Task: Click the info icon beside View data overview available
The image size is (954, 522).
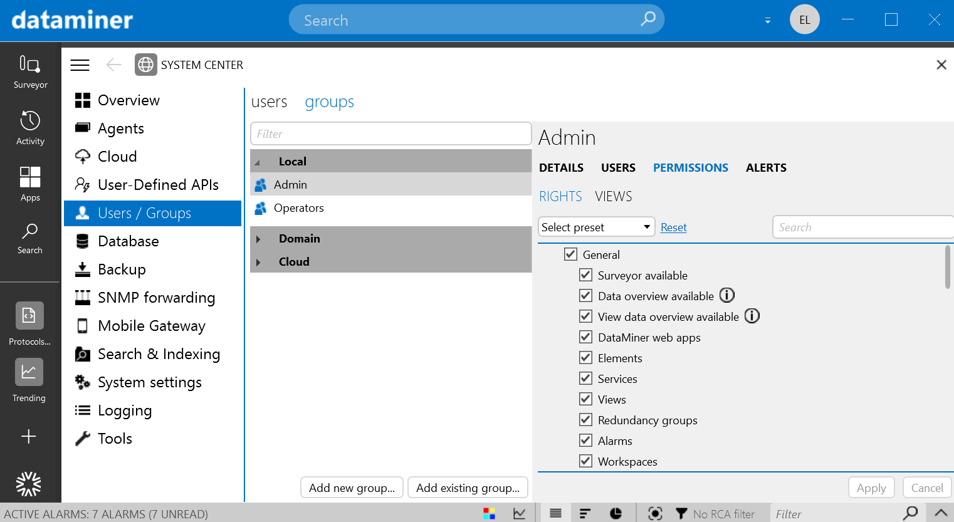Action: pos(752,316)
